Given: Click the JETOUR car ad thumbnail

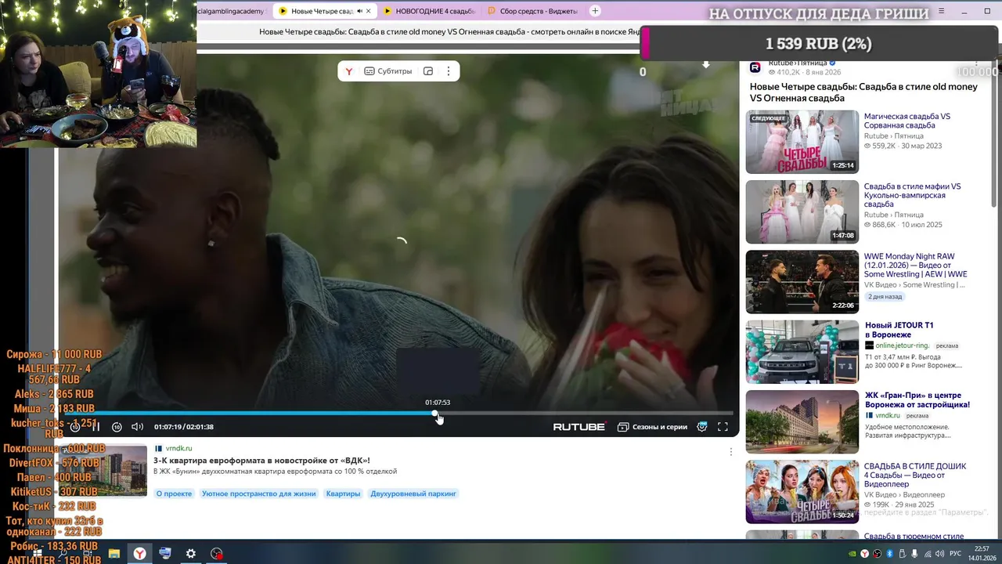Looking at the screenshot, I should click(x=802, y=352).
